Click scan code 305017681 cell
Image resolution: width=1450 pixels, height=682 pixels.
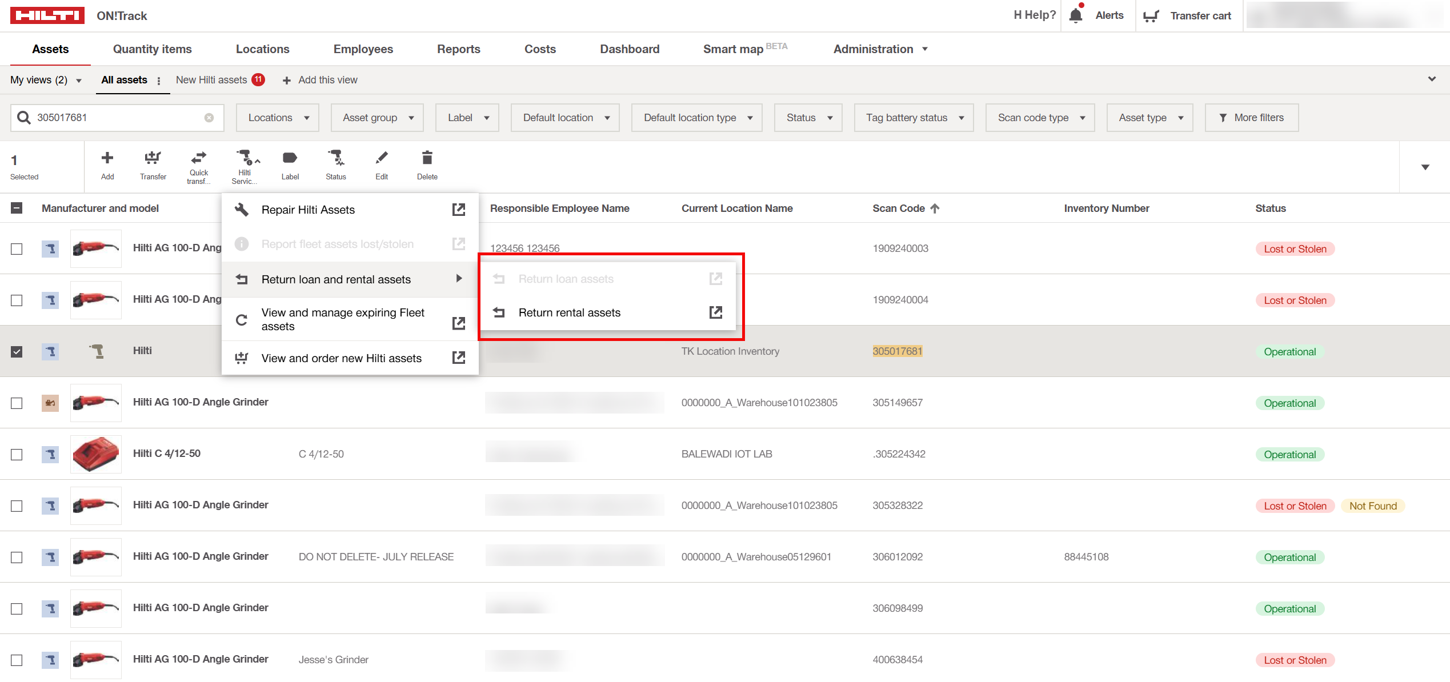pos(898,351)
